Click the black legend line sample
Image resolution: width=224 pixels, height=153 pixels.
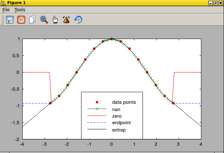point(97,129)
